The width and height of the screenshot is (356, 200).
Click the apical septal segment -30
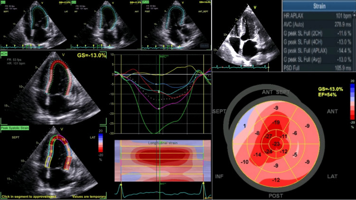[53, 141]
